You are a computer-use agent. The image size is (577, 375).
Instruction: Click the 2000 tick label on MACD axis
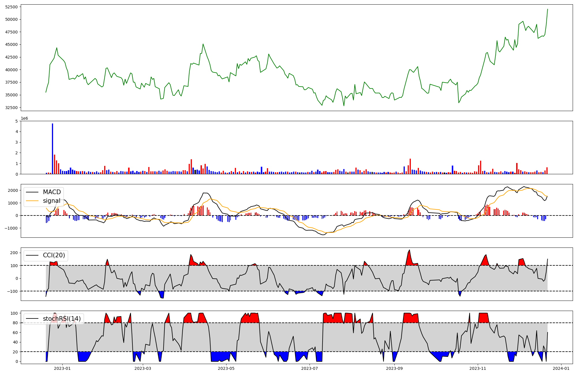[x=13, y=190]
